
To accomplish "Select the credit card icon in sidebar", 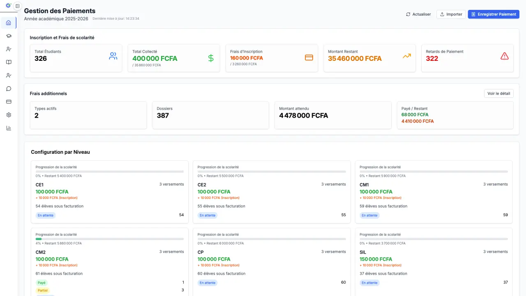I will (x=9, y=102).
